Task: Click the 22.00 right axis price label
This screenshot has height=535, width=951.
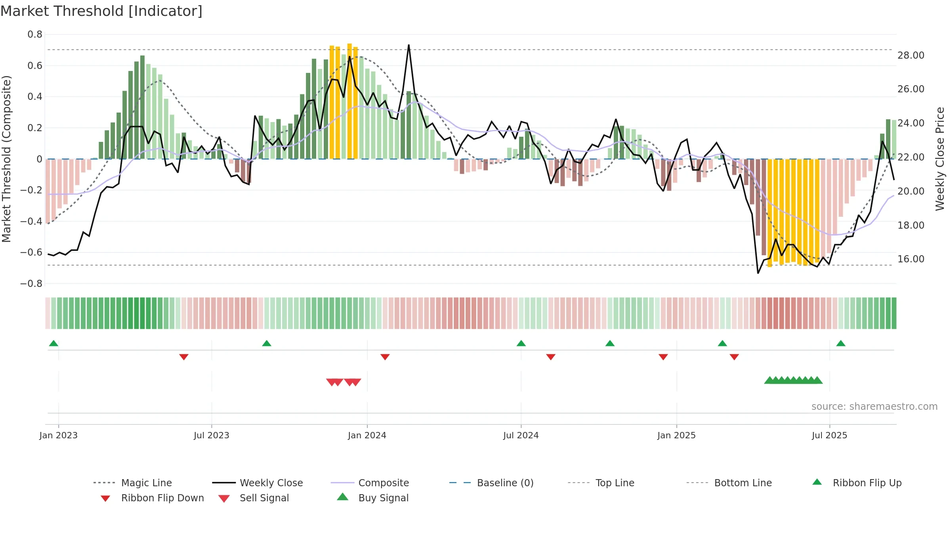Action: (911, 157)
